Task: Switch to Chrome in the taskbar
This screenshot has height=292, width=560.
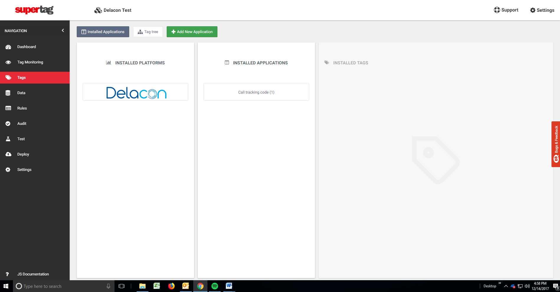Action: coord(200,286)
